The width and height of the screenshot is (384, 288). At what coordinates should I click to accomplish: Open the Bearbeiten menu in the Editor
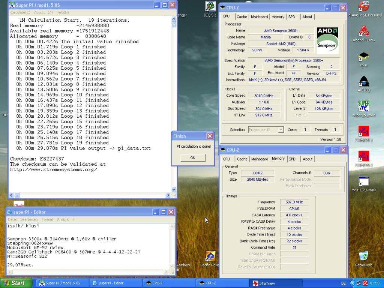click(29, 219)
